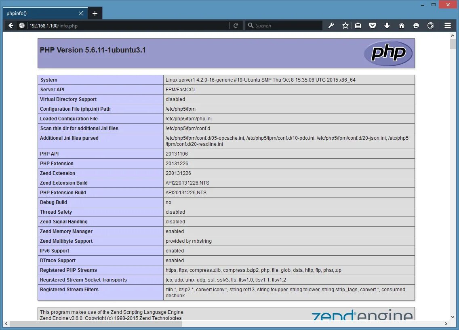Bookmark this page with the star icon
459x330 pixels.
pyautogui.click(x=345, y=25)
